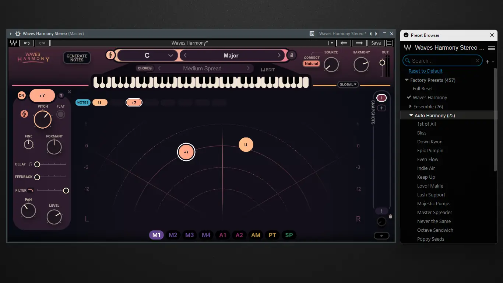Select the +7 voice circle in the mixer field
The height and width of the screenshot is (283, 503).
click(186, 152)
